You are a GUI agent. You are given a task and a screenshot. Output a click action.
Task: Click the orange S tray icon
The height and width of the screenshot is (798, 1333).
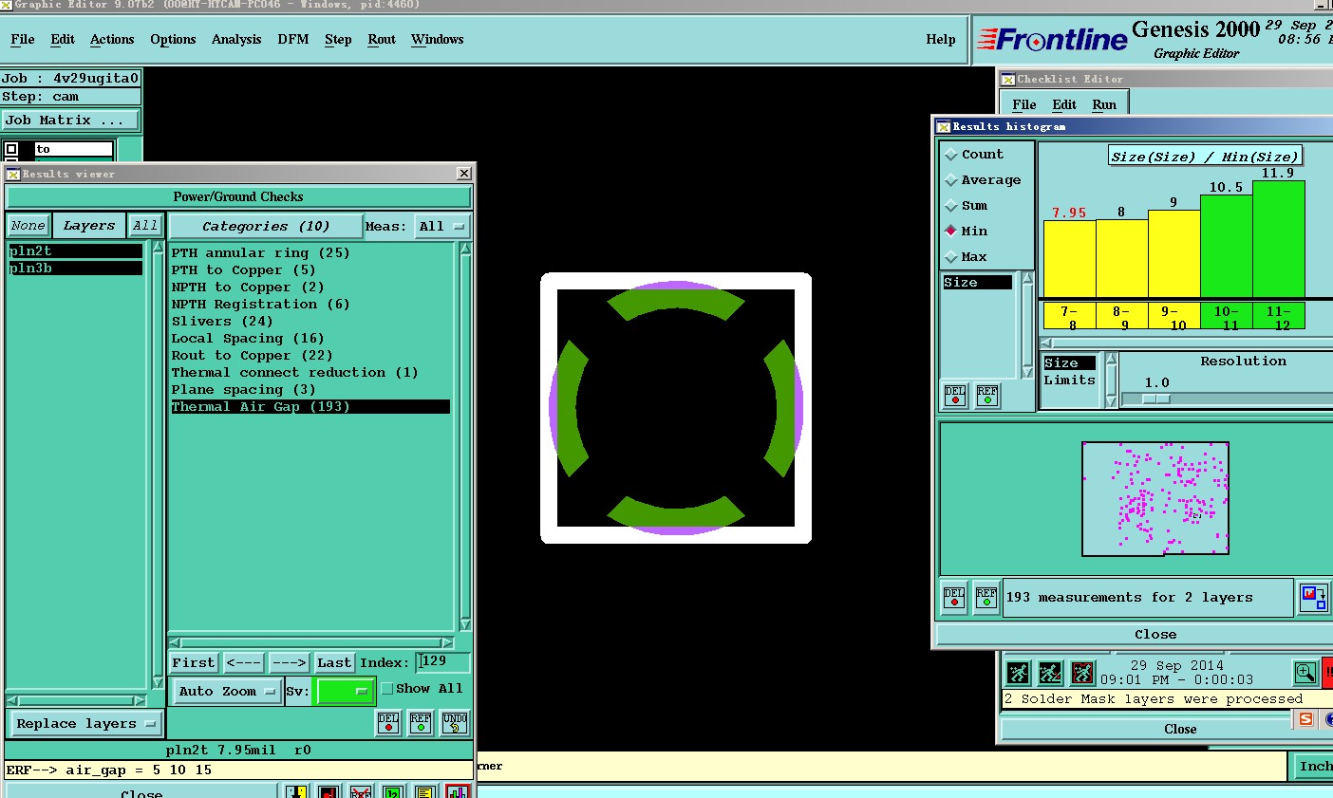(1306, 719)
